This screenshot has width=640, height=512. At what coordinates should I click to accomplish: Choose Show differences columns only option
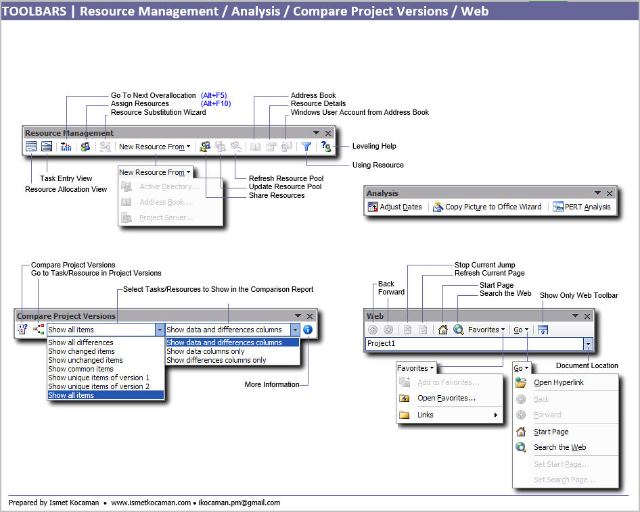(216, 360)
